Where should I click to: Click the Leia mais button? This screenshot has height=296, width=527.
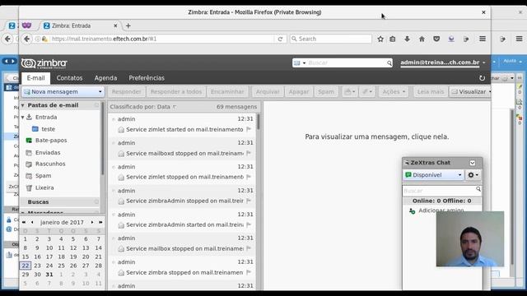click(430, 91)
